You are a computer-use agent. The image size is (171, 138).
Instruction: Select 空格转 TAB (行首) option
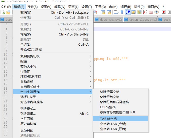pos(120,129)
